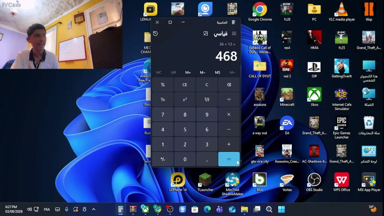
Task: Square the value with x² key
Action: click(185, 100)
